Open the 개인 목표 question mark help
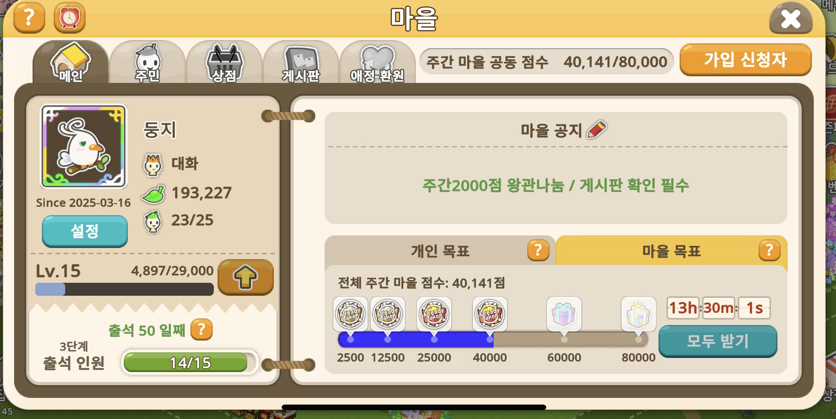This screenshot has height=419, width=836. [538, 250]
